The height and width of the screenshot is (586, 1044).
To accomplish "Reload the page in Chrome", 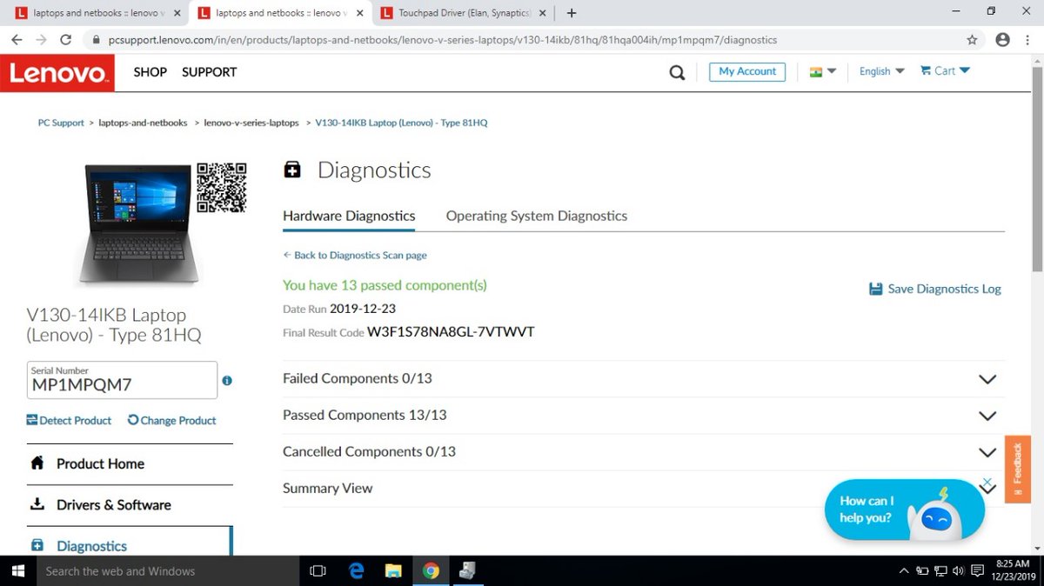I will pos(65,40).
